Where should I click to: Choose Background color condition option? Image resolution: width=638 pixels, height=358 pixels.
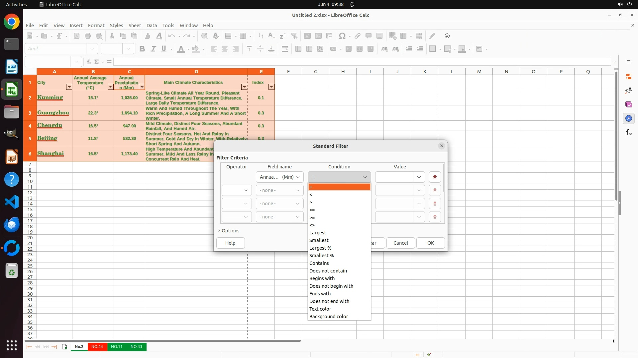click(x=329, y=317)
